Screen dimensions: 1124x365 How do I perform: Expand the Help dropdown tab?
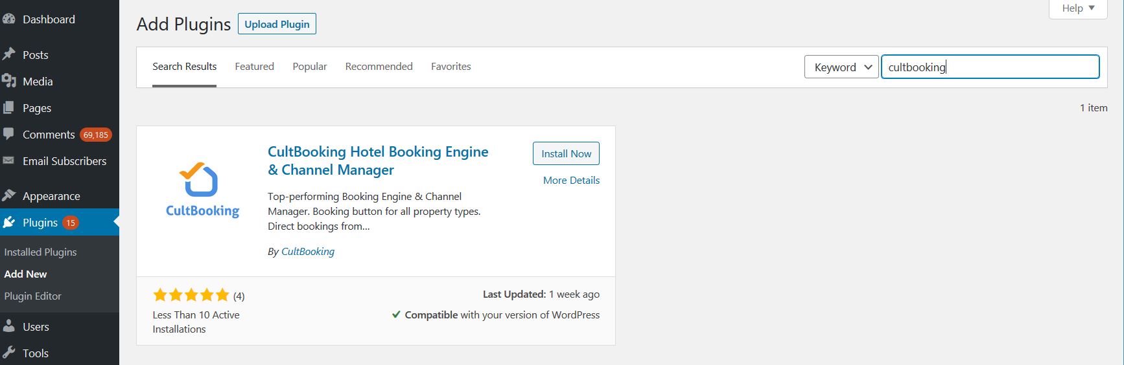click(1078, 8)
